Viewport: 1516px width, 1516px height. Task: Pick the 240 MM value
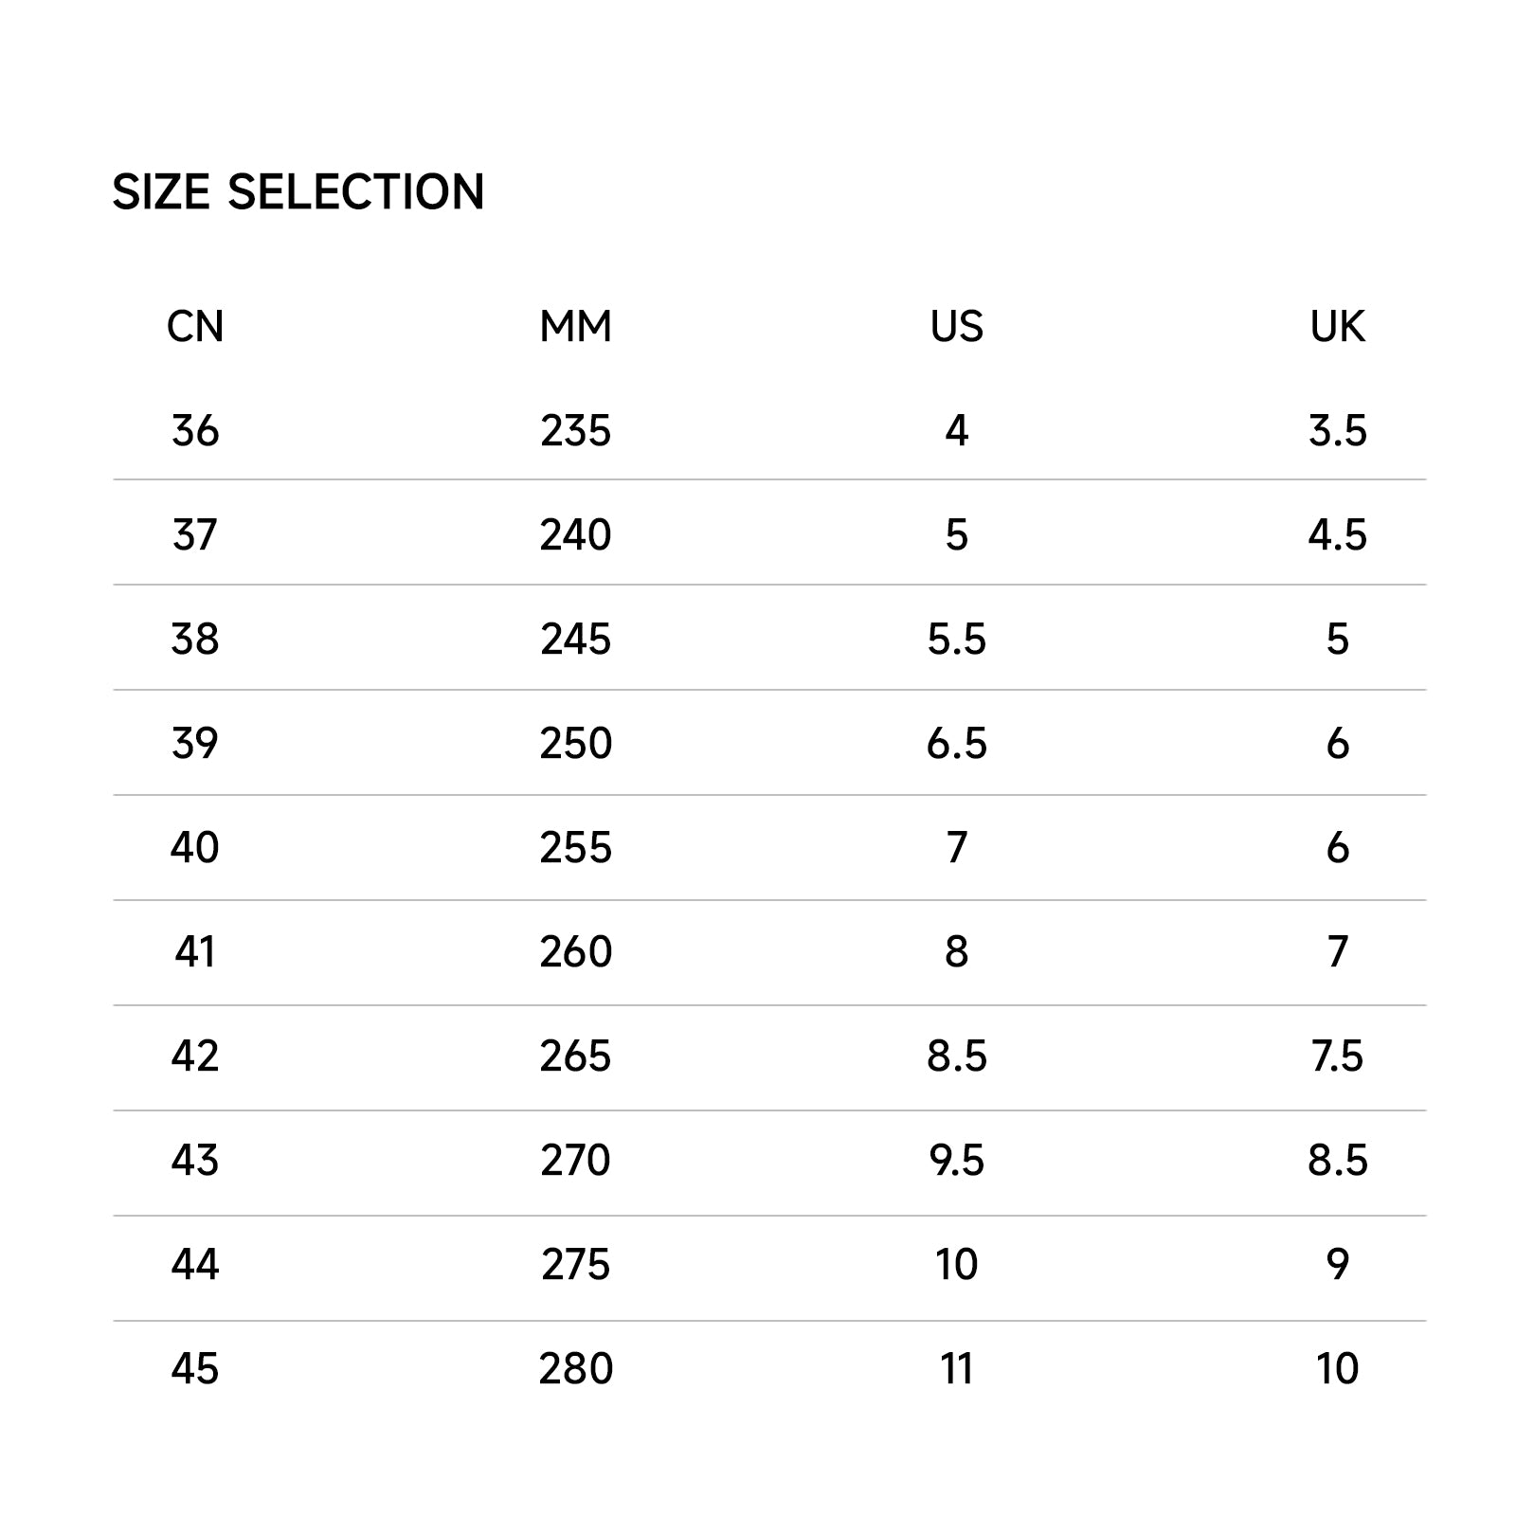(576, 535)
